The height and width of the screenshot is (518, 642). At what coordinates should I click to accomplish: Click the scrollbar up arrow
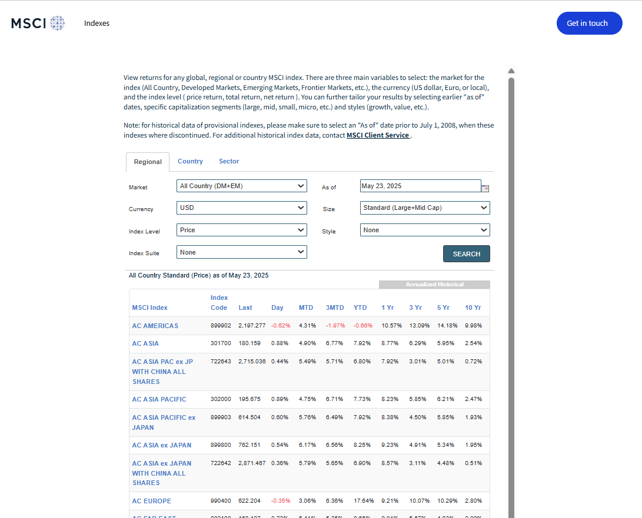(511, 71)
